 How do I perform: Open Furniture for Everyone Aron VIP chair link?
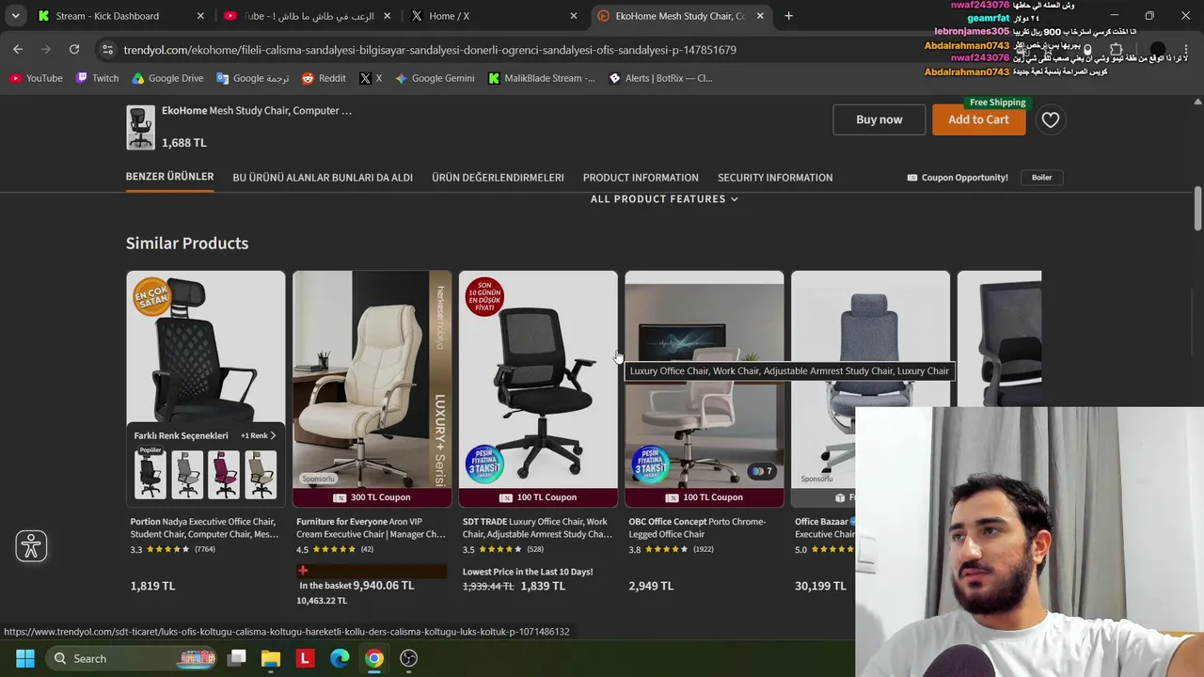(371, 527)
